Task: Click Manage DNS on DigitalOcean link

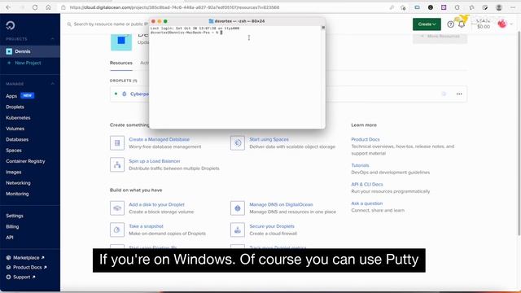Action: click(281, 204)
